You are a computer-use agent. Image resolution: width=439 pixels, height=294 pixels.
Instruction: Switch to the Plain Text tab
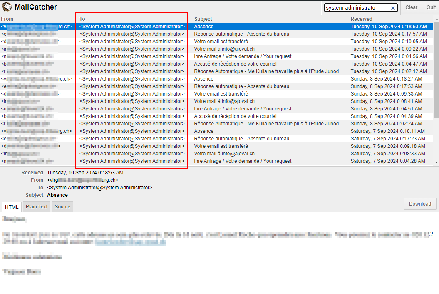pos(37,207)
